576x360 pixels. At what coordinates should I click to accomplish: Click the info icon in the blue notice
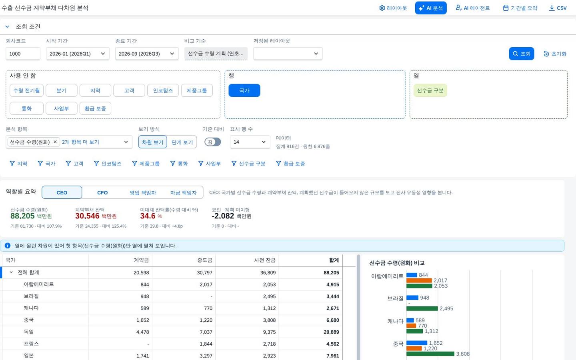8,246
